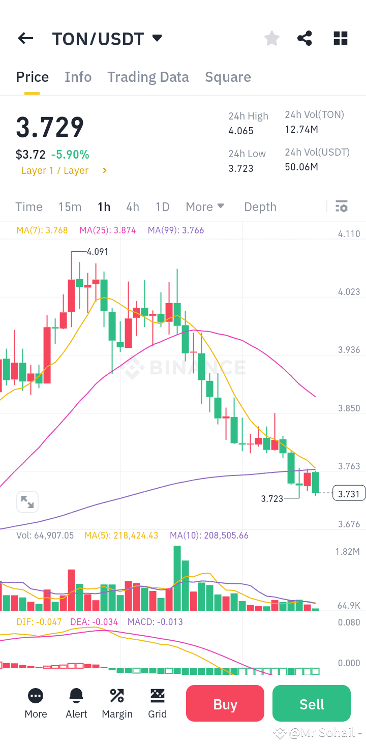Favorite TON/USDT using the star icon
The image size is (366, 744).
(x=271, y=38)
